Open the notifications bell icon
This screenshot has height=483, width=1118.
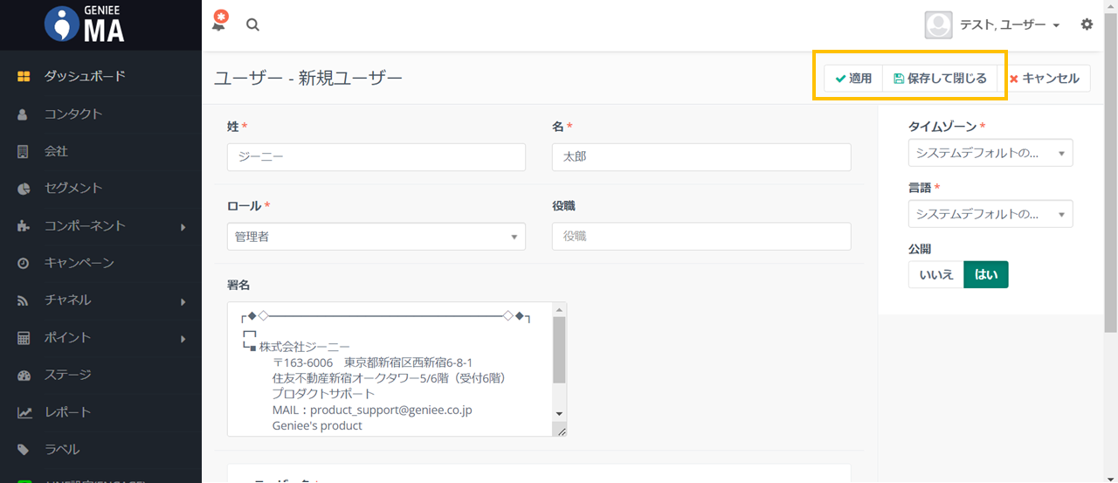pyautogui.click(x=219, y=24)
